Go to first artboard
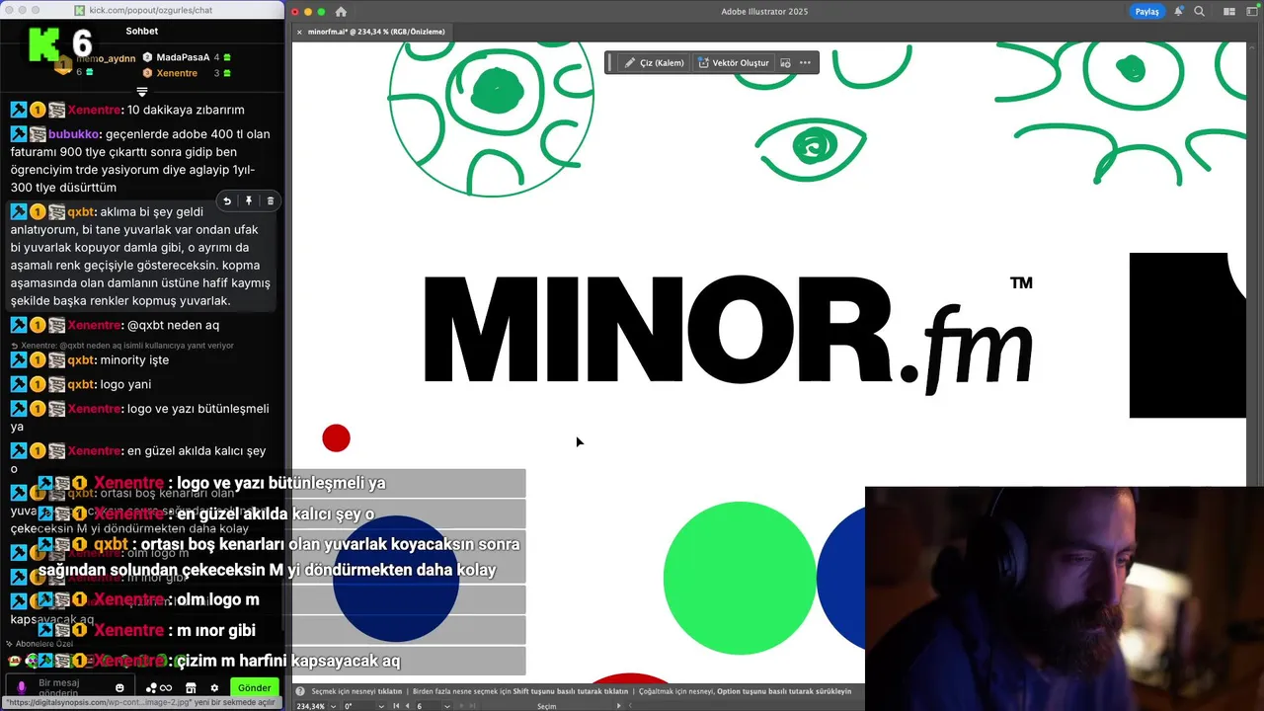Image resolution: width=1264 pixels, height=711 pixels. (x=396, y=706)
